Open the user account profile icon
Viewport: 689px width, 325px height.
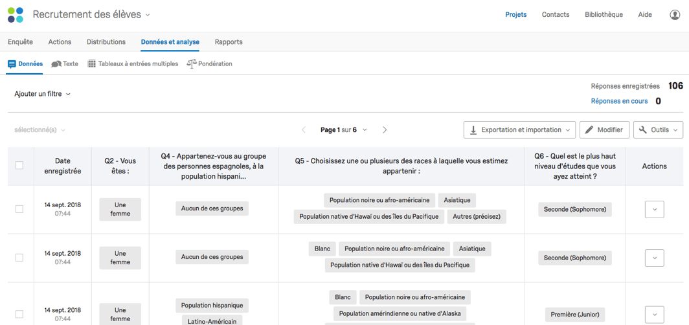click(x=675, y=14)
